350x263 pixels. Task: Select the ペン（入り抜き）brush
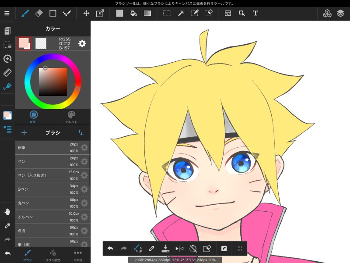point(52,175)
